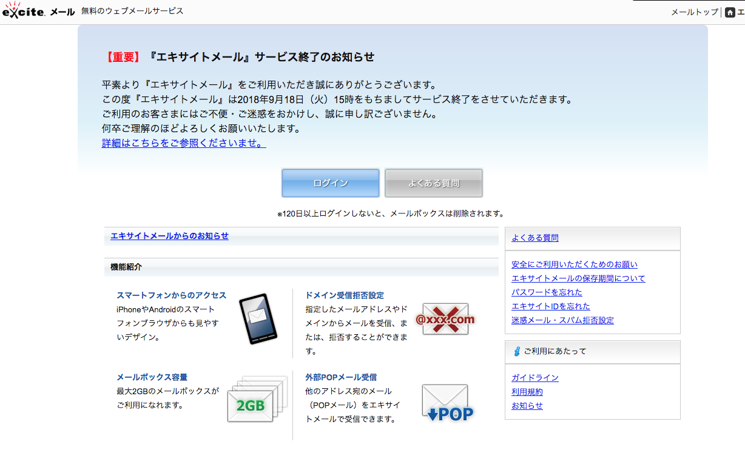Click the Excite logo
Image resolution: width=745 pixels, height=450 pixels.
[x=23, y=11]
